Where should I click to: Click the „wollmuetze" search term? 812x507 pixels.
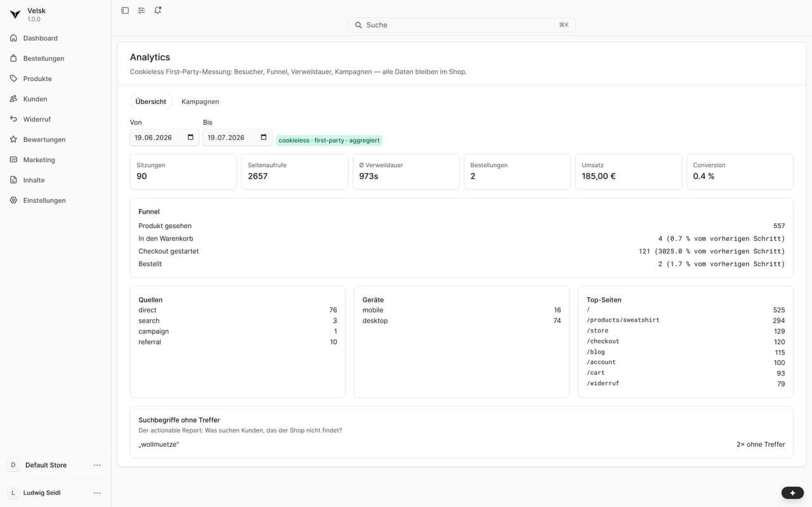pyautogui.click(x=159, y=444)
